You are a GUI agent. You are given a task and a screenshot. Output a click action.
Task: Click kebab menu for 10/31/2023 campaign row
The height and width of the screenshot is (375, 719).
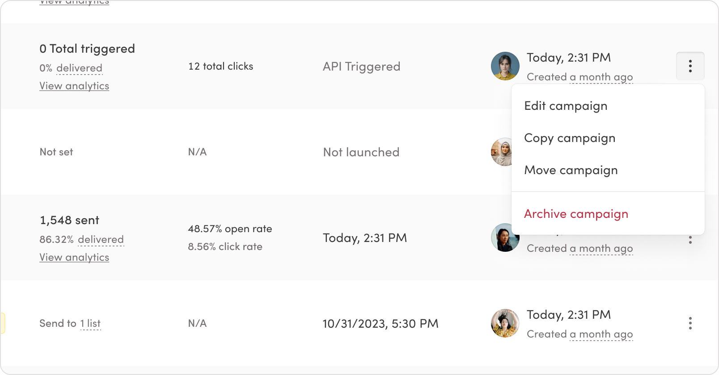(x=690, y=323)
